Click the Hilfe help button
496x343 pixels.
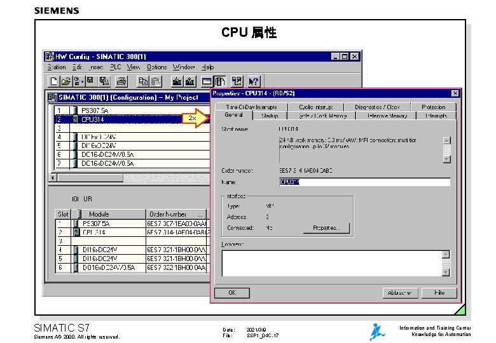[439, 293]
